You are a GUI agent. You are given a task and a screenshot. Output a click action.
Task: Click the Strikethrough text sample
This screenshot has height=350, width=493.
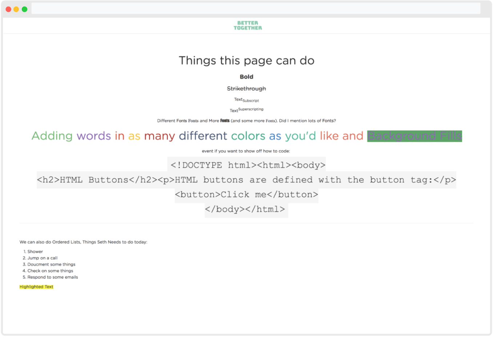pyautogui.click(x=246, y=89)
